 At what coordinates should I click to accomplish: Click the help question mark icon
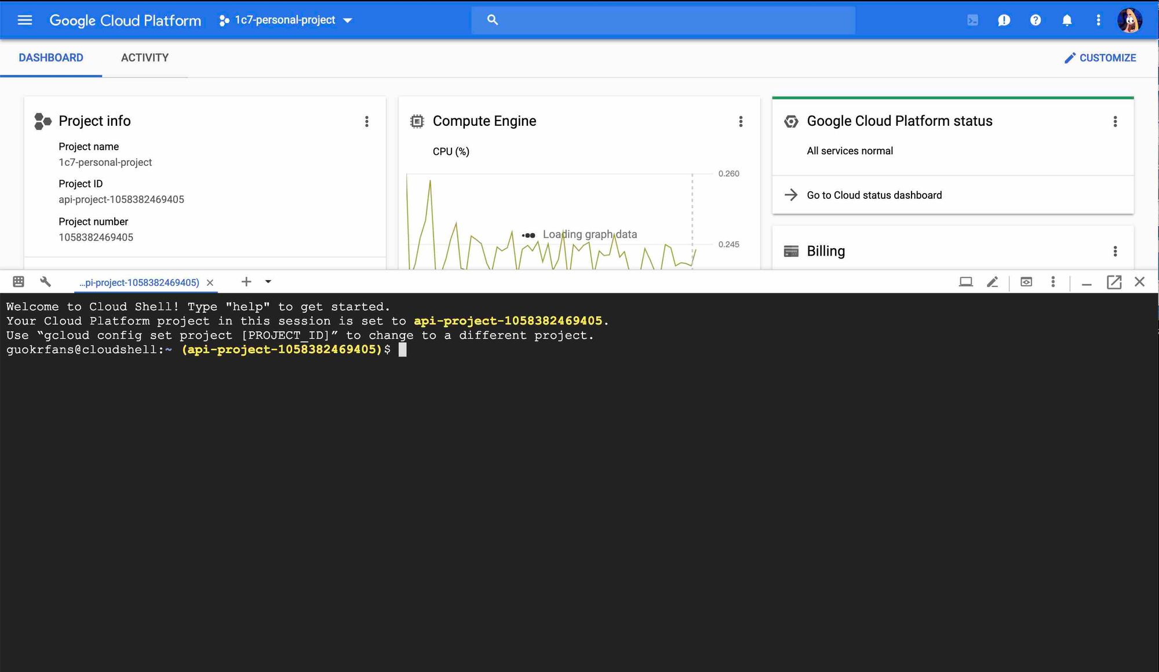1035,20
